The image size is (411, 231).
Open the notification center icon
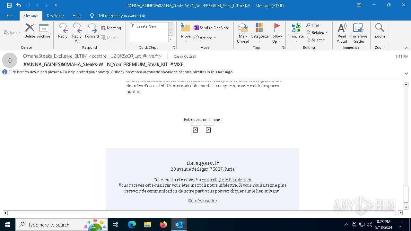click(400, 225)
